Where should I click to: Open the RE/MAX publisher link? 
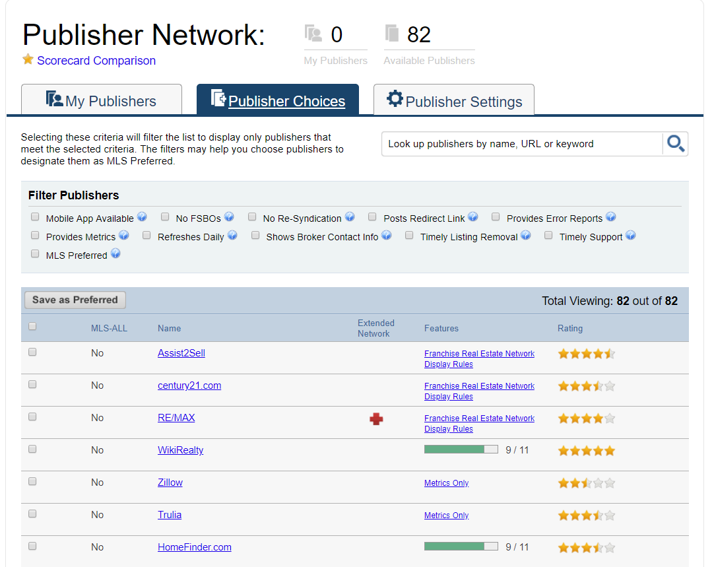[176, 418]
